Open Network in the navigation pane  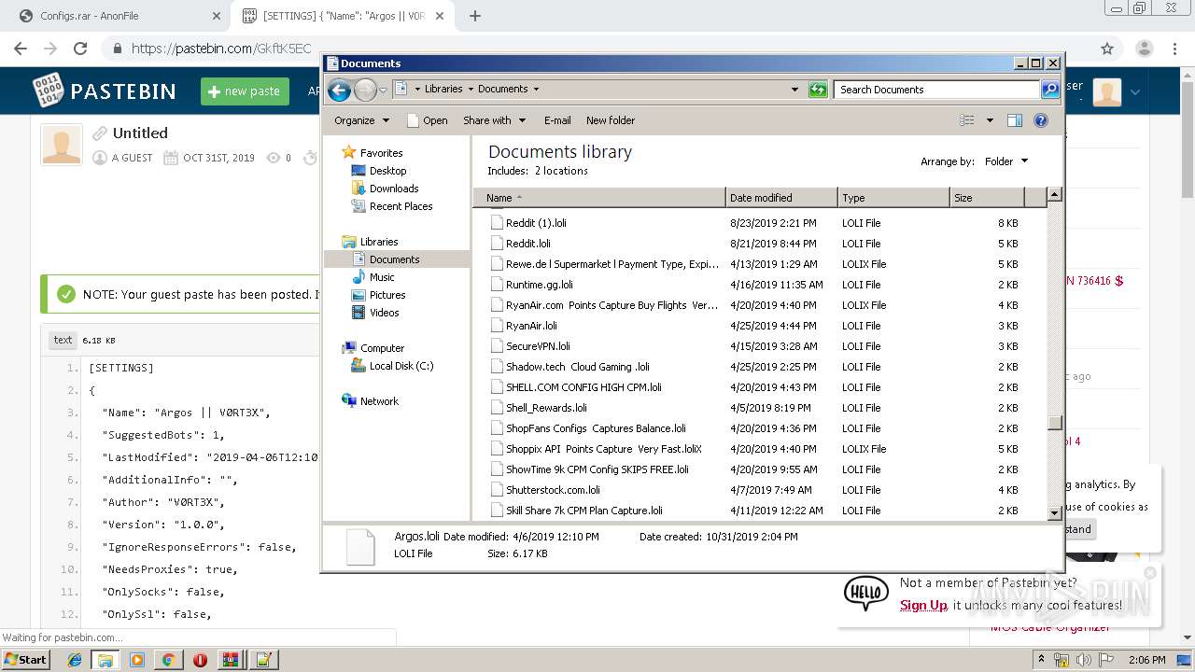(x=378, y=401)
